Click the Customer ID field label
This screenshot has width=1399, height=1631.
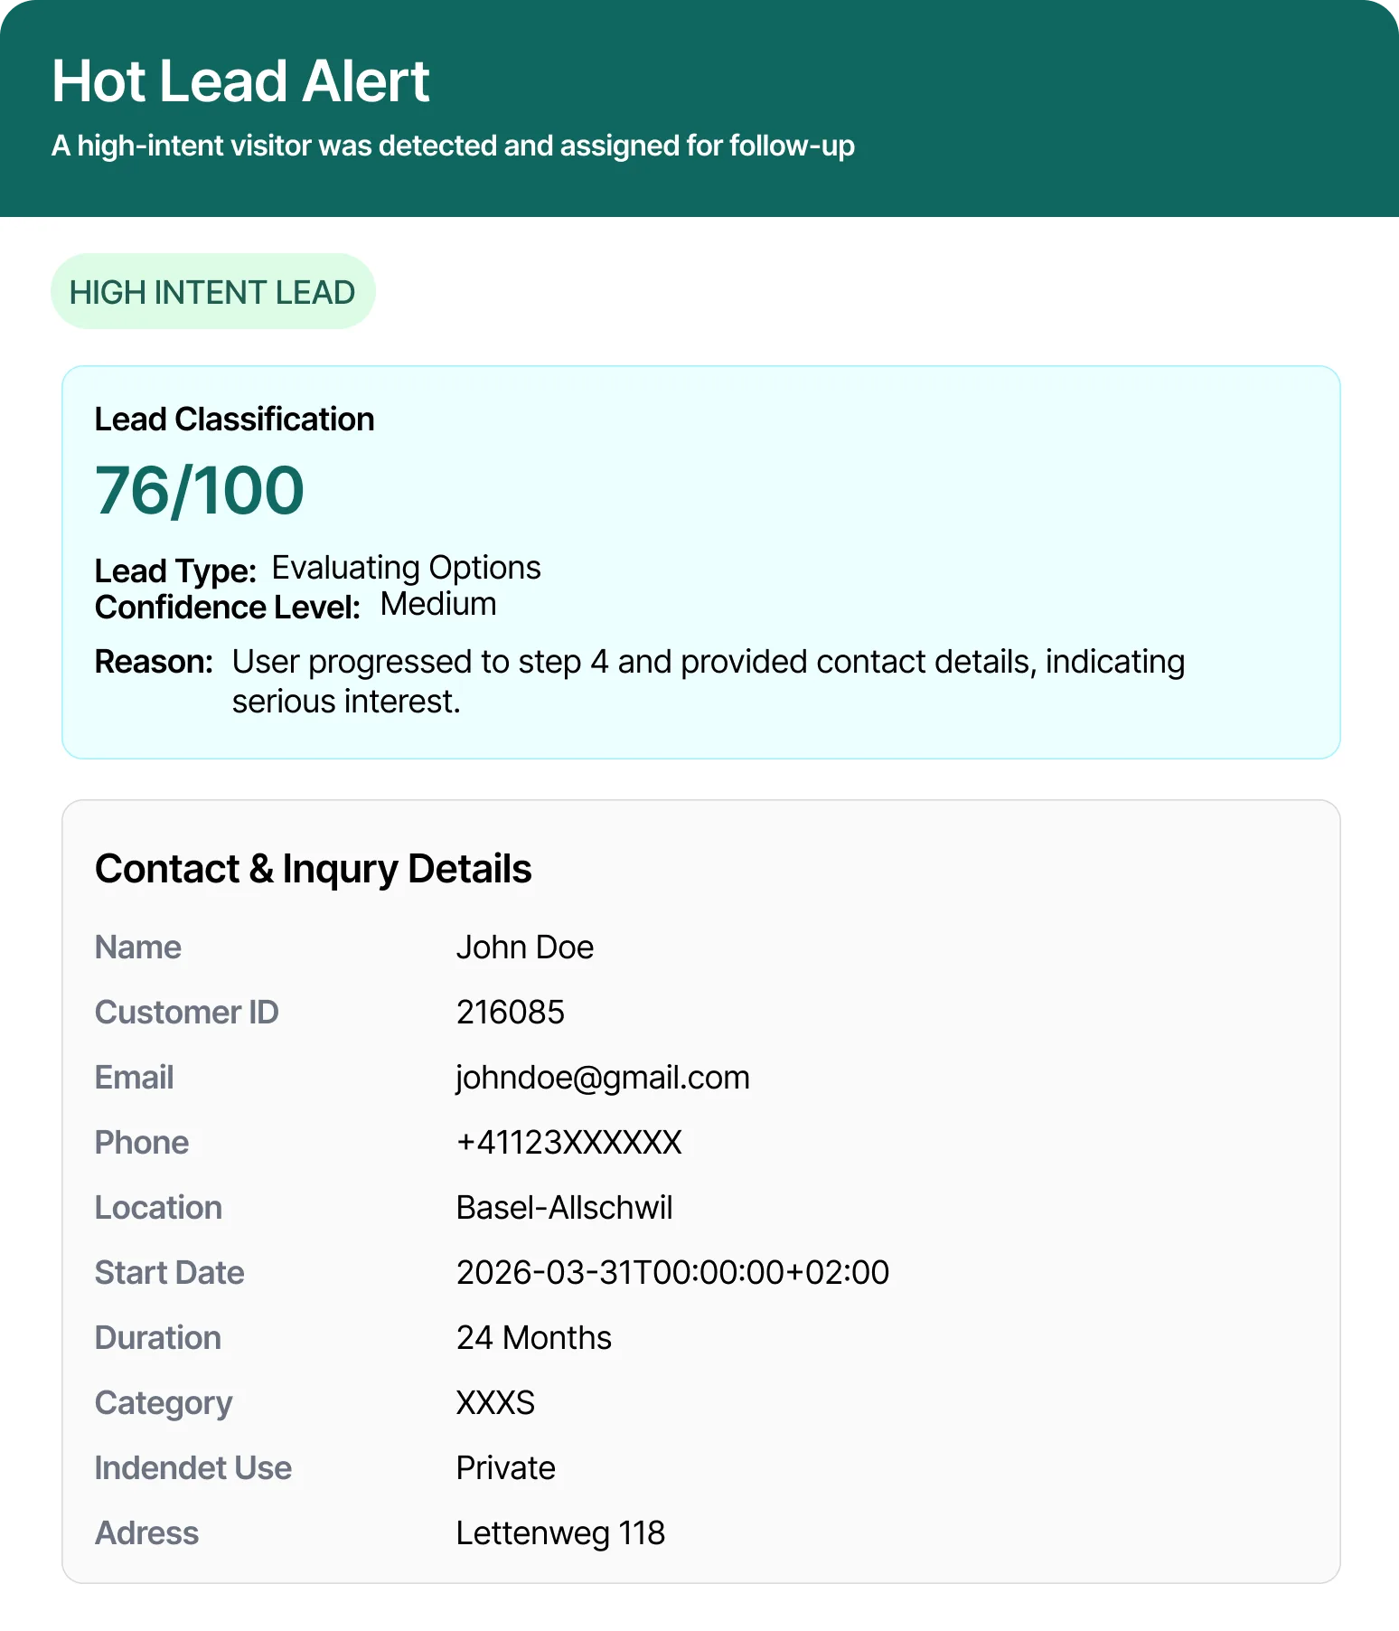click(187, 1013)
